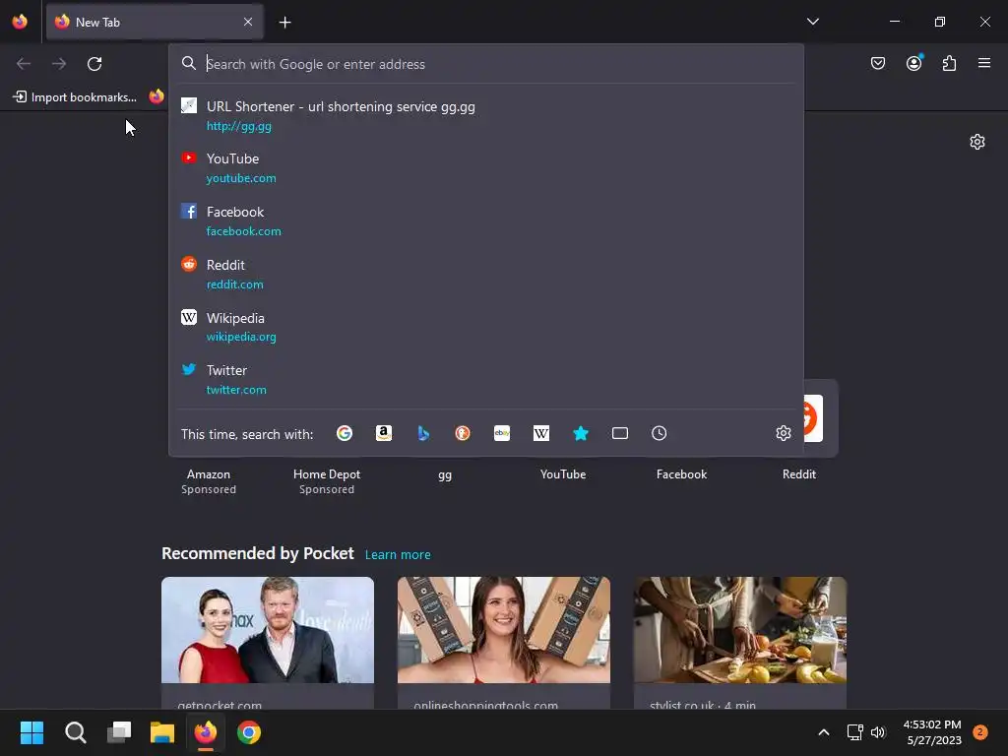Image resolution: width=1008 pixels, height=756 pixels.
Task: Open Windows taskbar search
Action: 75,732
